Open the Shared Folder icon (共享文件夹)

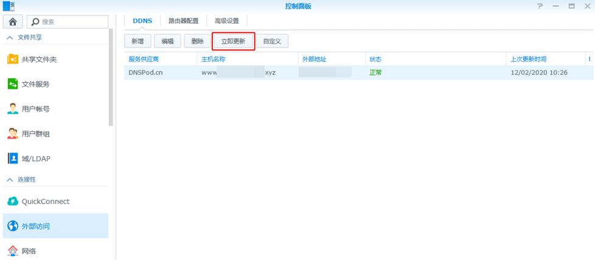point(13,60)
